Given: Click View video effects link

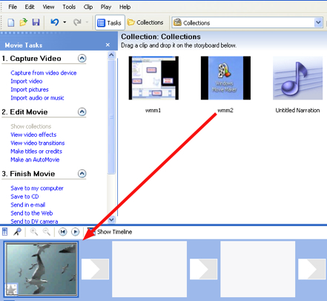Looking at the screenshot, I should [33, 135].
